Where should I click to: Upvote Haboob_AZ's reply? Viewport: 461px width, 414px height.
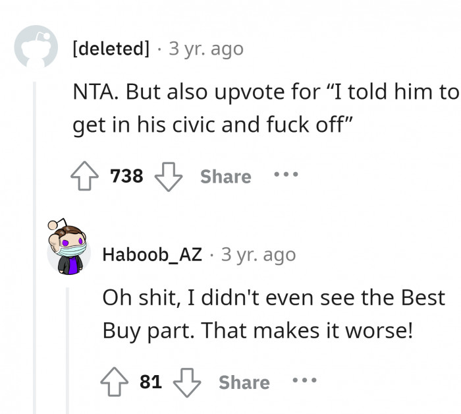pos(113,382)
